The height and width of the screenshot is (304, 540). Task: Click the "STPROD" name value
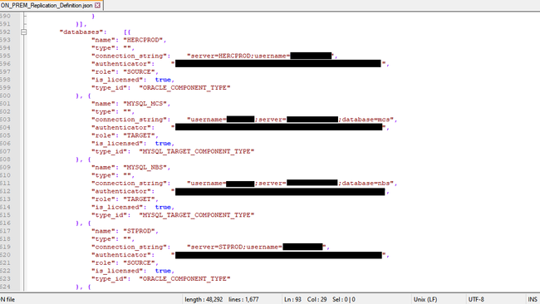(x=139, y=231)
